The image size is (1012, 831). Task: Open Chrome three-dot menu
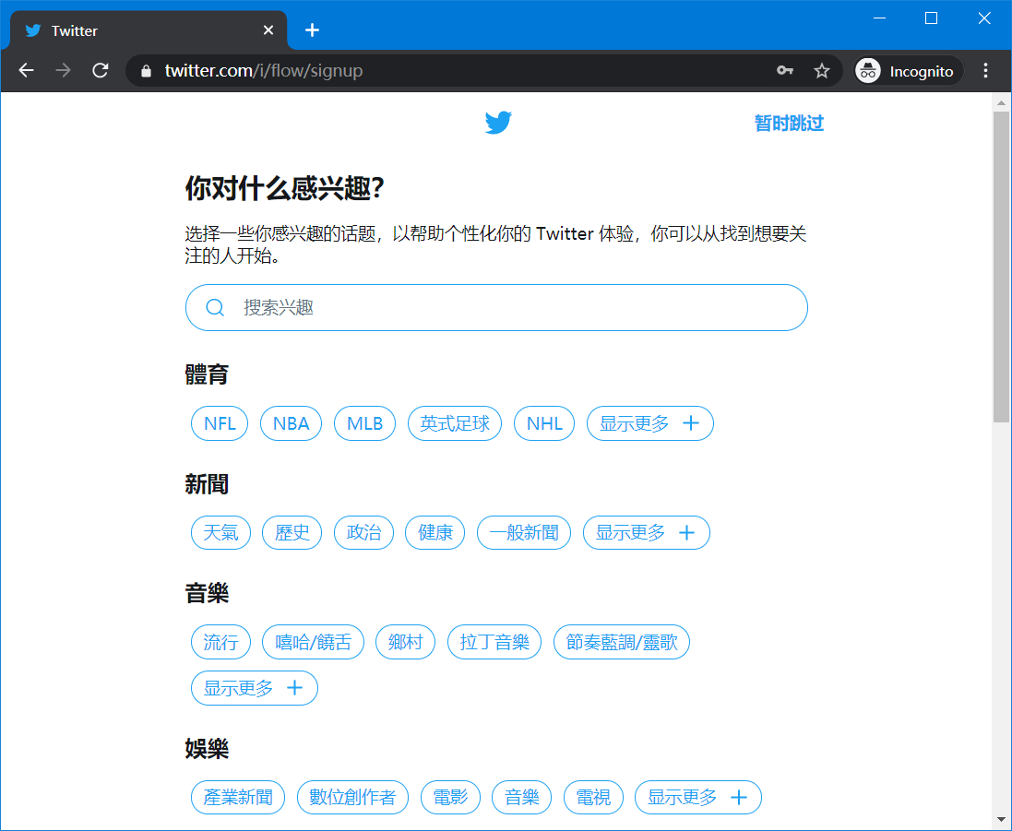click(985, 70)
